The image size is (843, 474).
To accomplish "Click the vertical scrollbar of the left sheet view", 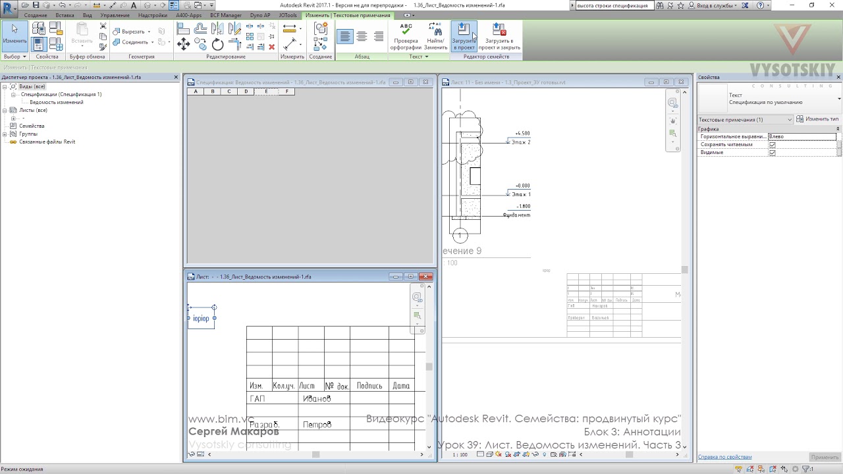I will pyautogui.click(x=429, y=367).
